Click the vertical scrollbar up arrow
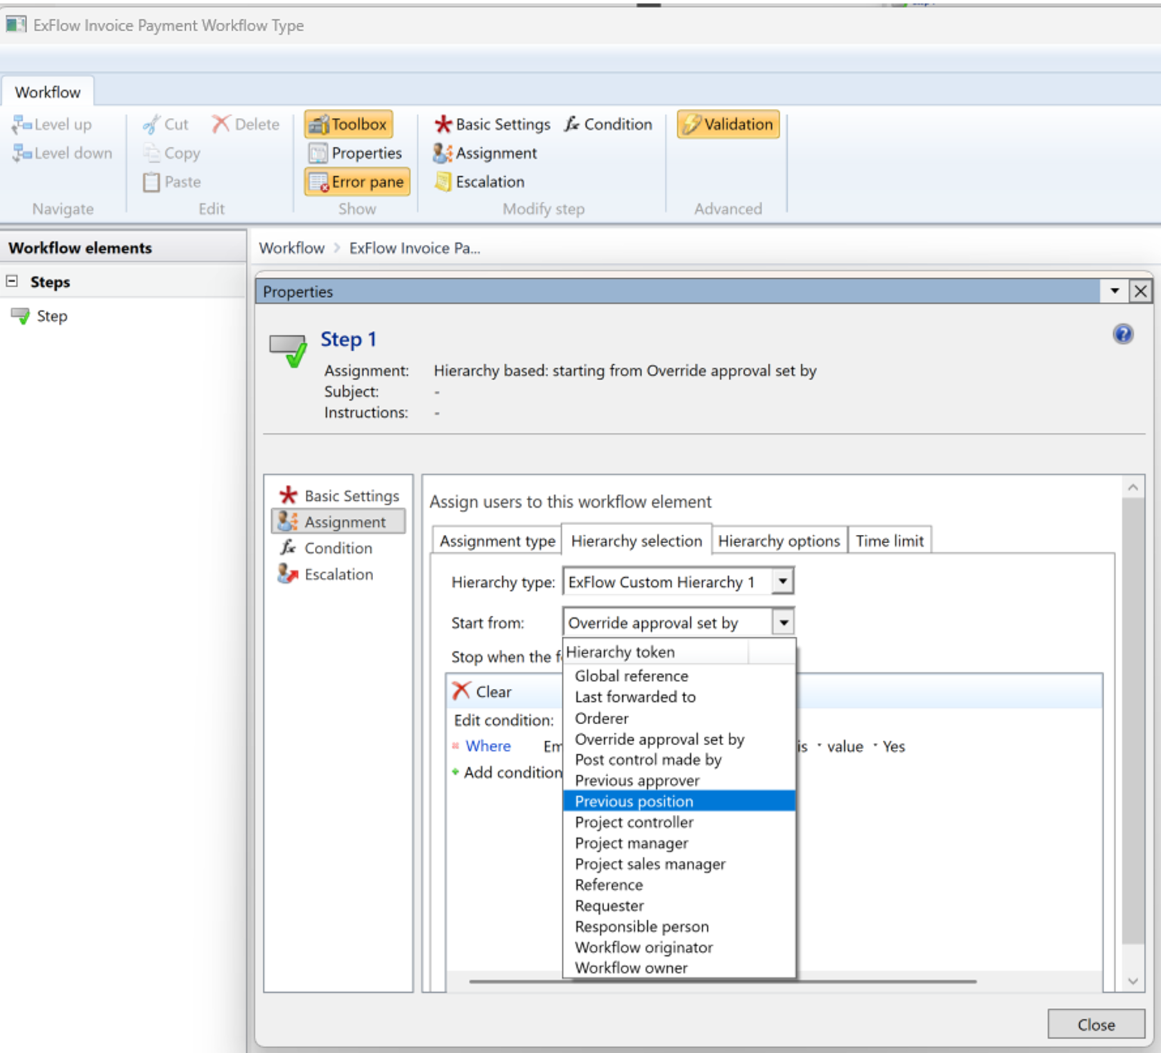The width and height of the screenshot is (1161, 1053). (1133, 487)
